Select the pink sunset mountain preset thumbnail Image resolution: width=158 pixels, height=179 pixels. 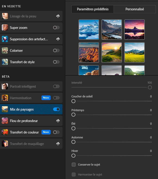click(x=134, y=30)
